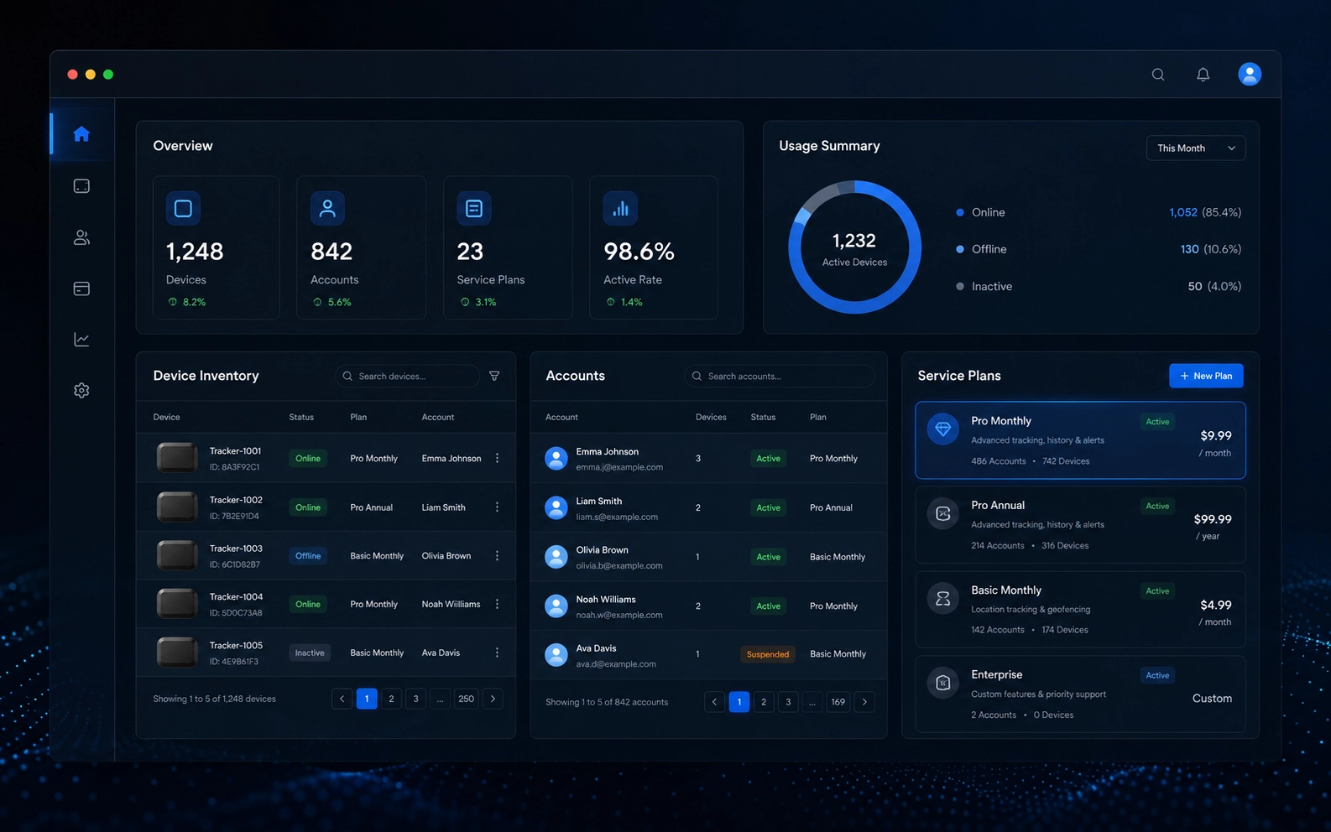The height and width of the screenshot is (832, 1331).
Task: Click the Pro Monthly diamond plan icon
Action: pyautogui.click(x=942, y=429)
